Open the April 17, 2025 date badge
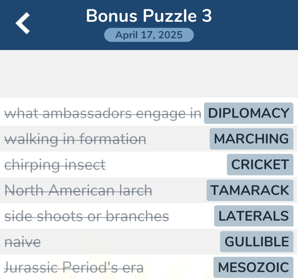The height and width of the screenshot is (279, 298). click(x=149, y=35)
